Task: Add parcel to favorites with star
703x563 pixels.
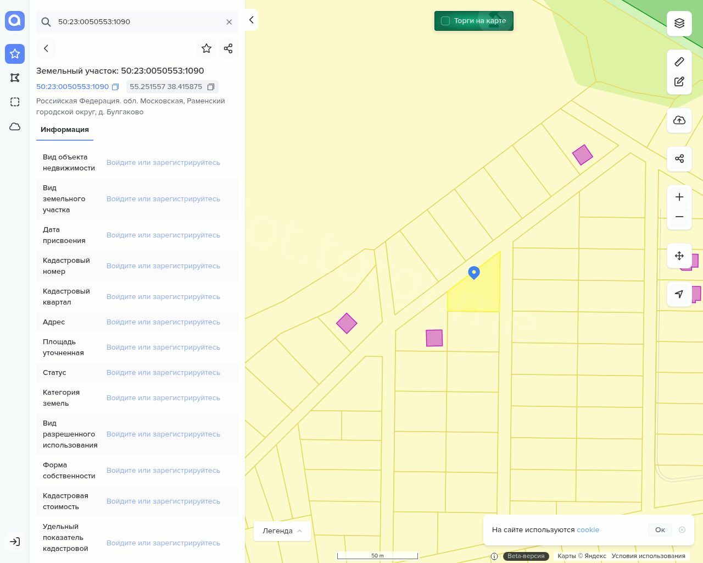Action: coord(207,48)
